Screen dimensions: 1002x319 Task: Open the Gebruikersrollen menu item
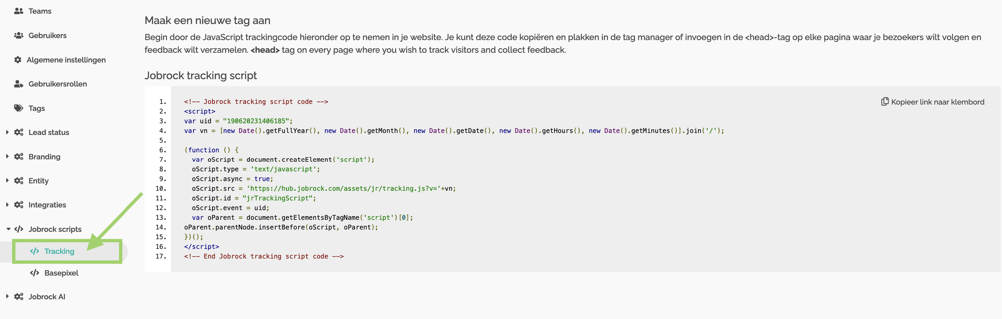(57, 84)
